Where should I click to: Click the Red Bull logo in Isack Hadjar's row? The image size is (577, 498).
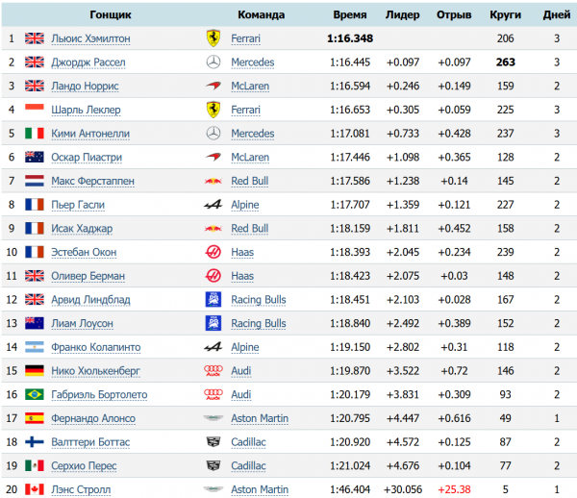tap(213, 229)
